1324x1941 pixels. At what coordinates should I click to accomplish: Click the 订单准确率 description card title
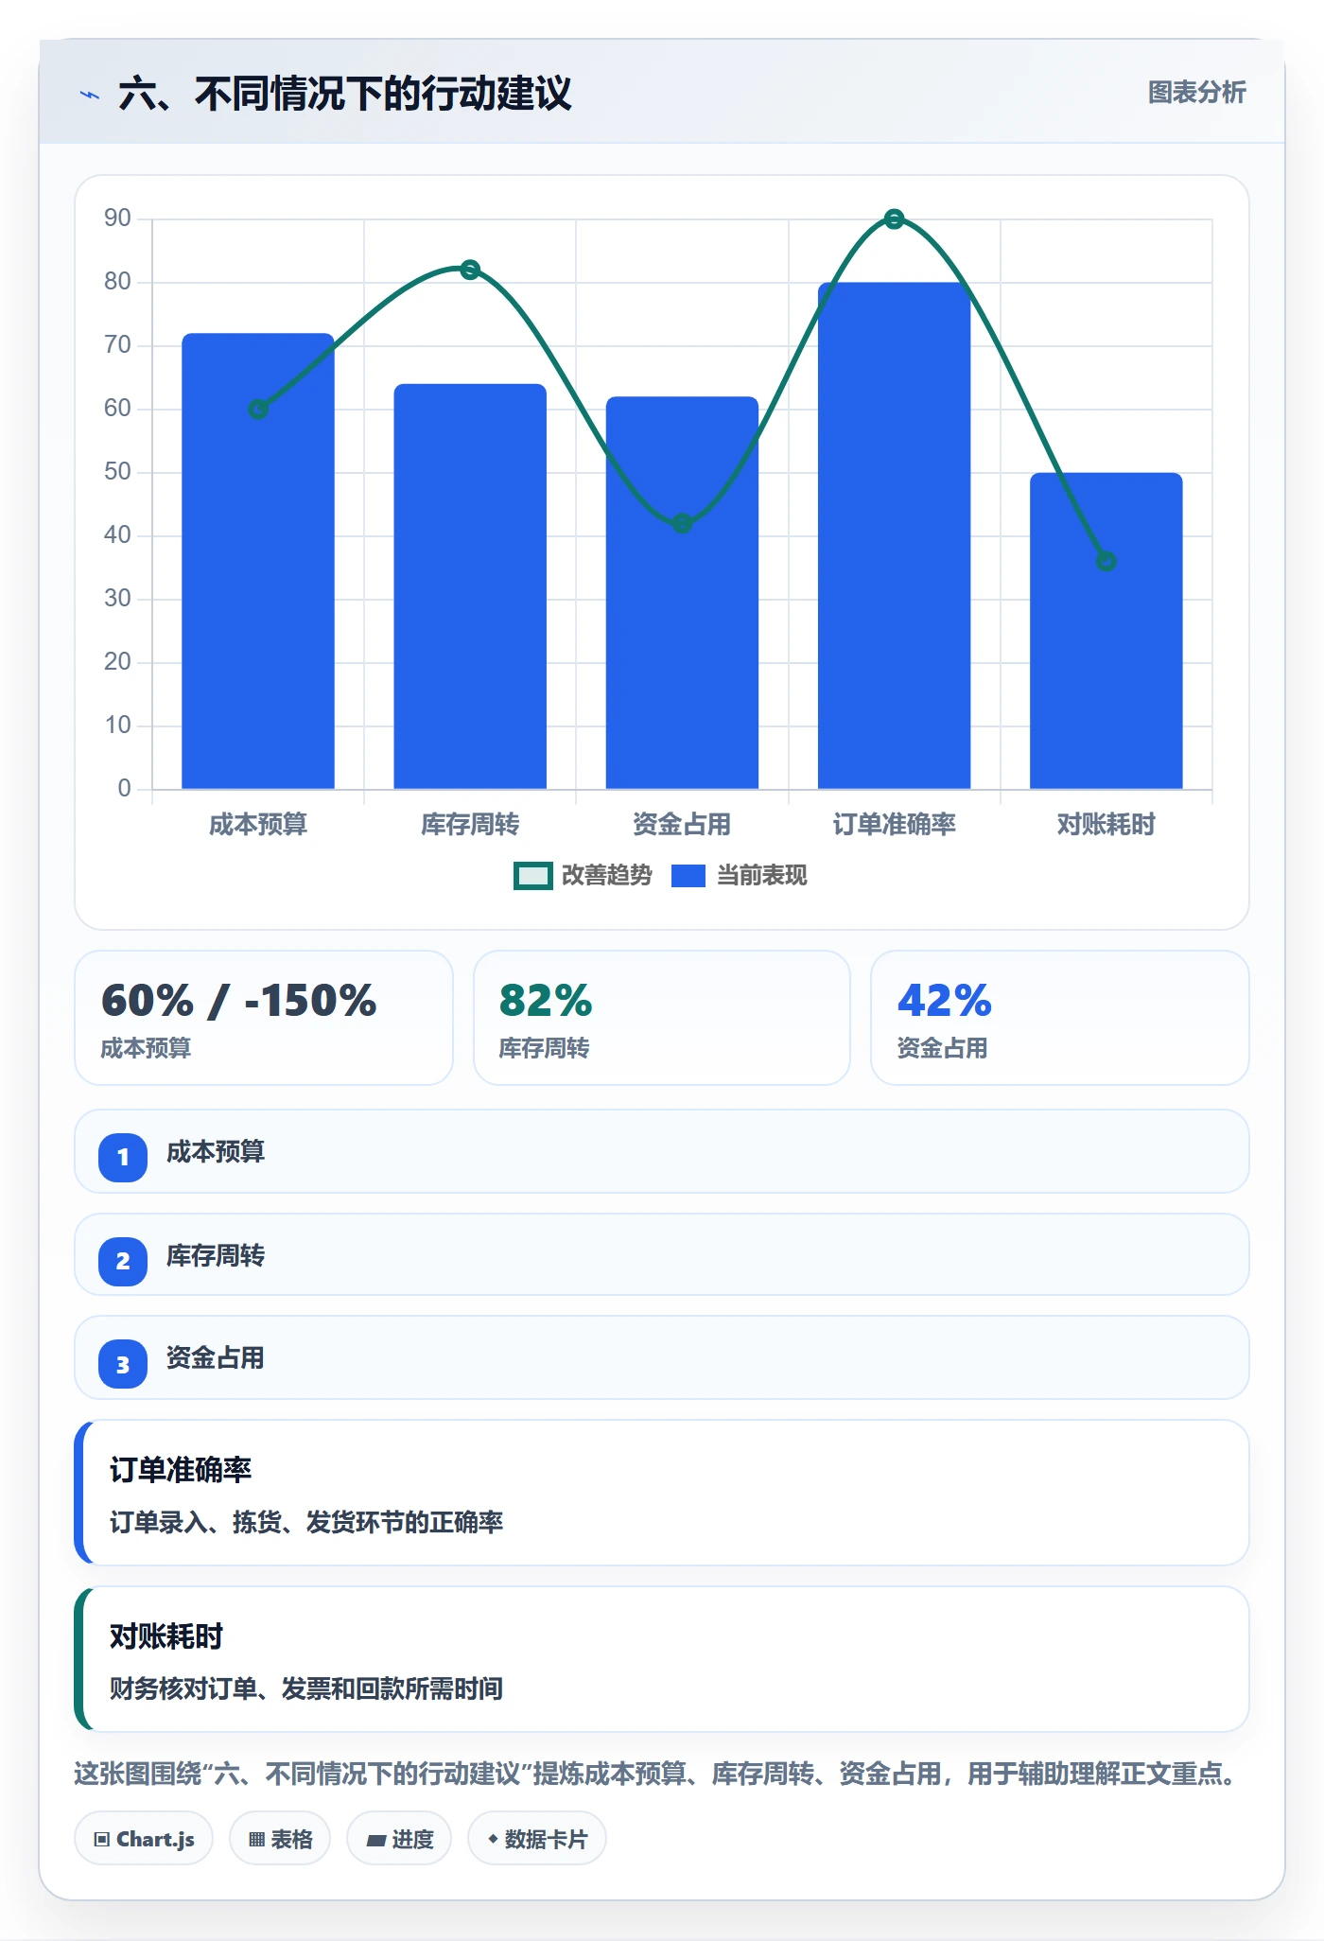(x=181, y=1470)
